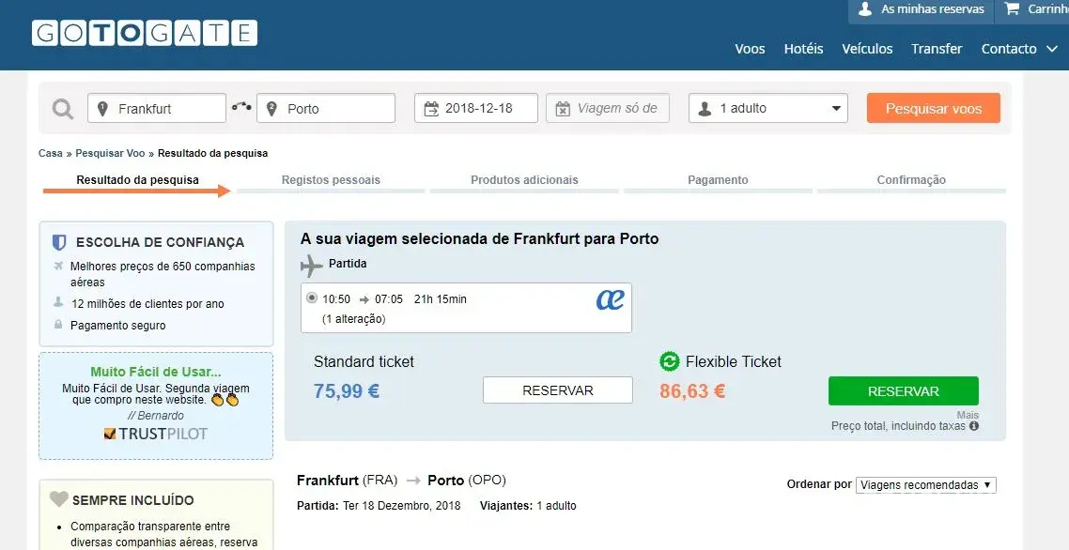Click the price info icon after taxas

click(x=974, y=426)
